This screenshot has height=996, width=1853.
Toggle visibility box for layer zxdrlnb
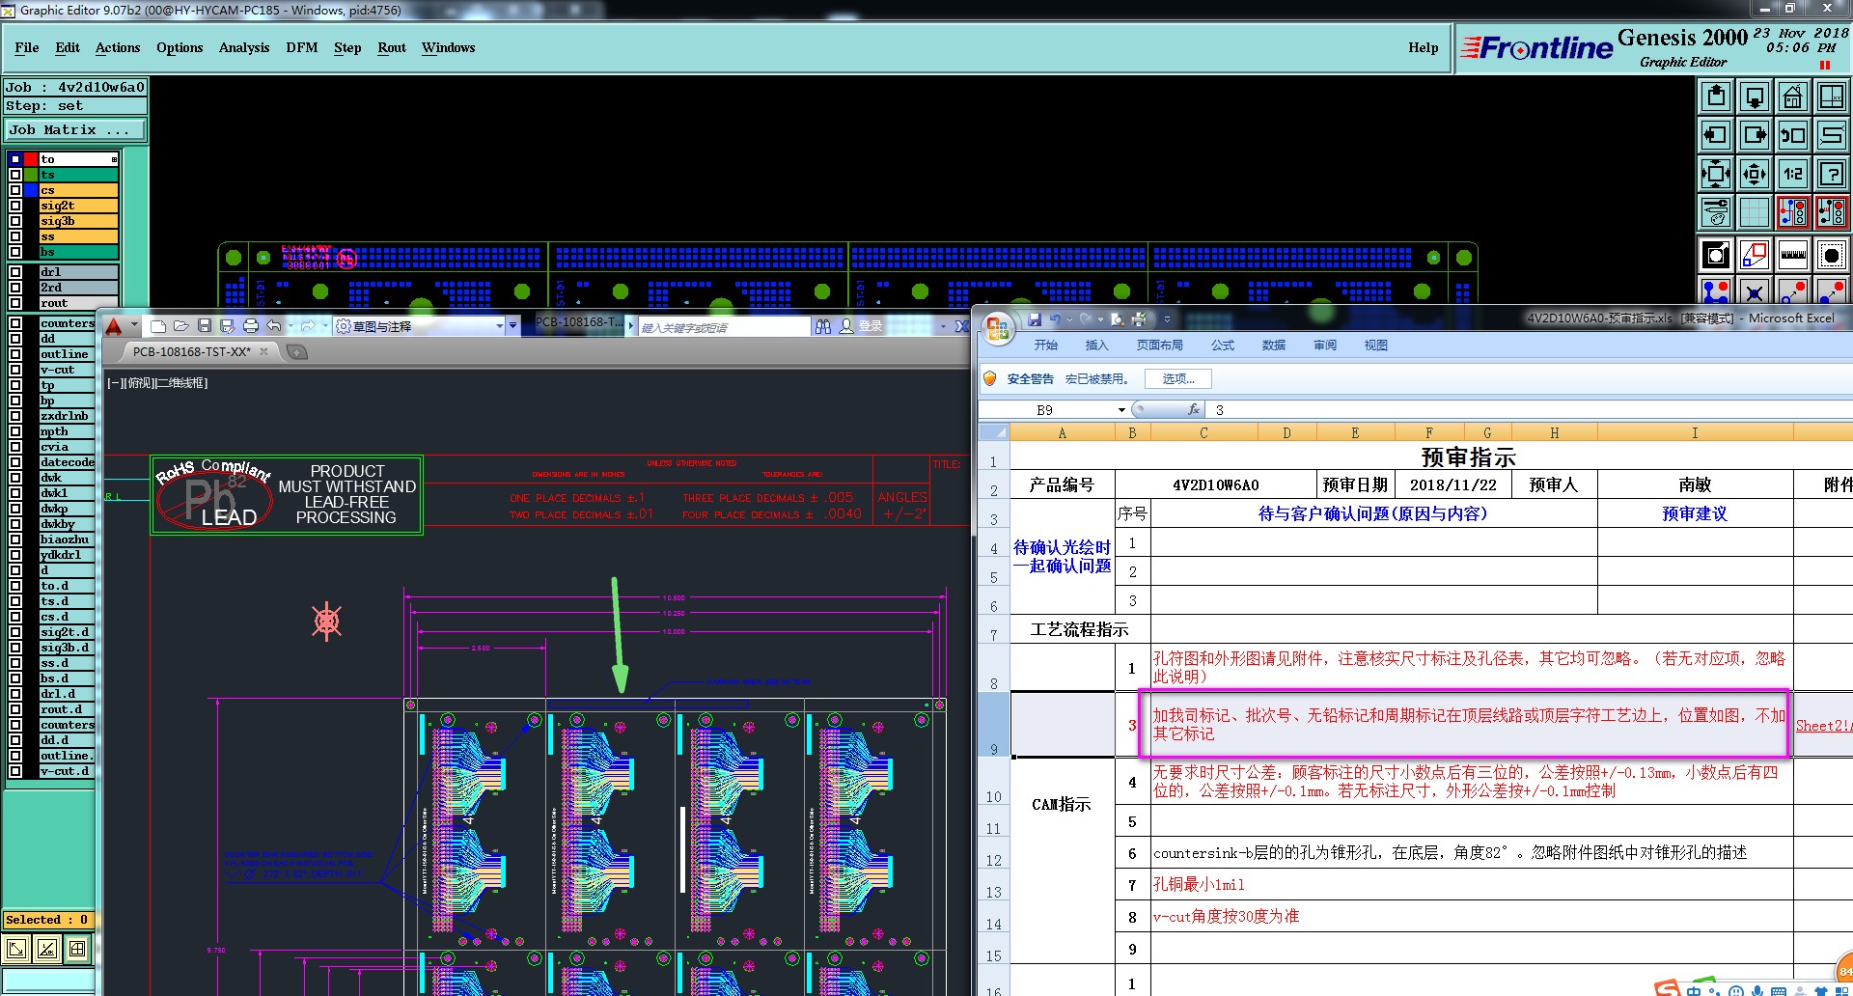point(15,416)
